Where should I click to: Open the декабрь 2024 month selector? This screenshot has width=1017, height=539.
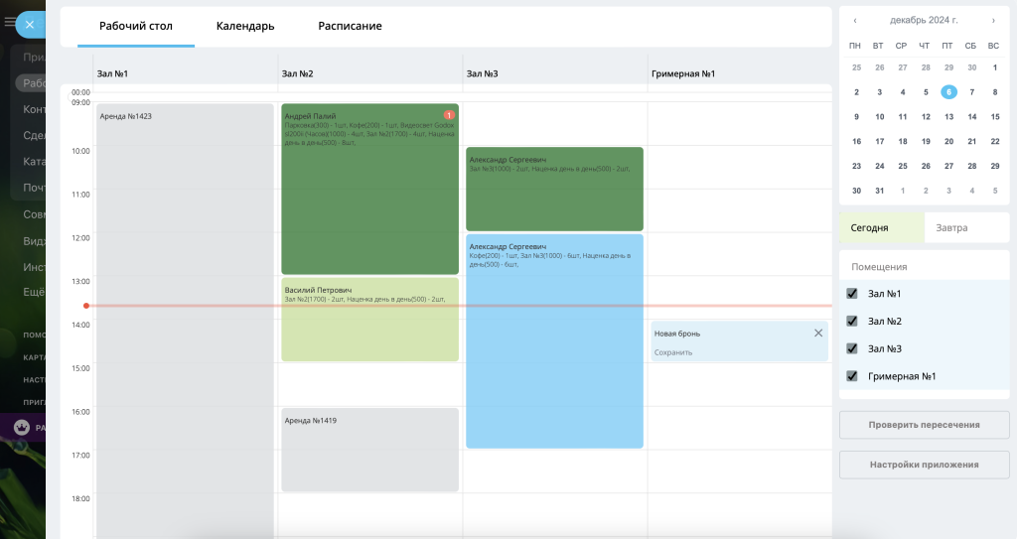click(x=924, y=20)
